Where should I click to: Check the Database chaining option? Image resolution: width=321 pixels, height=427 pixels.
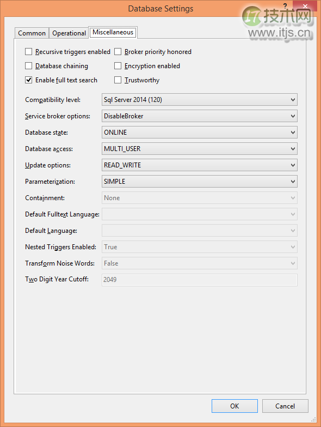pyautogui.click(x=28, y=66)
